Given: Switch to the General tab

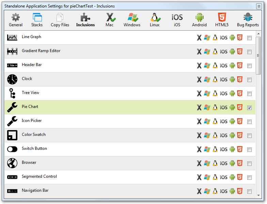Looking at the screenshot, I should [16, 20].
